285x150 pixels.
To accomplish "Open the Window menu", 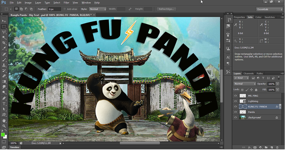I will 86,3.
